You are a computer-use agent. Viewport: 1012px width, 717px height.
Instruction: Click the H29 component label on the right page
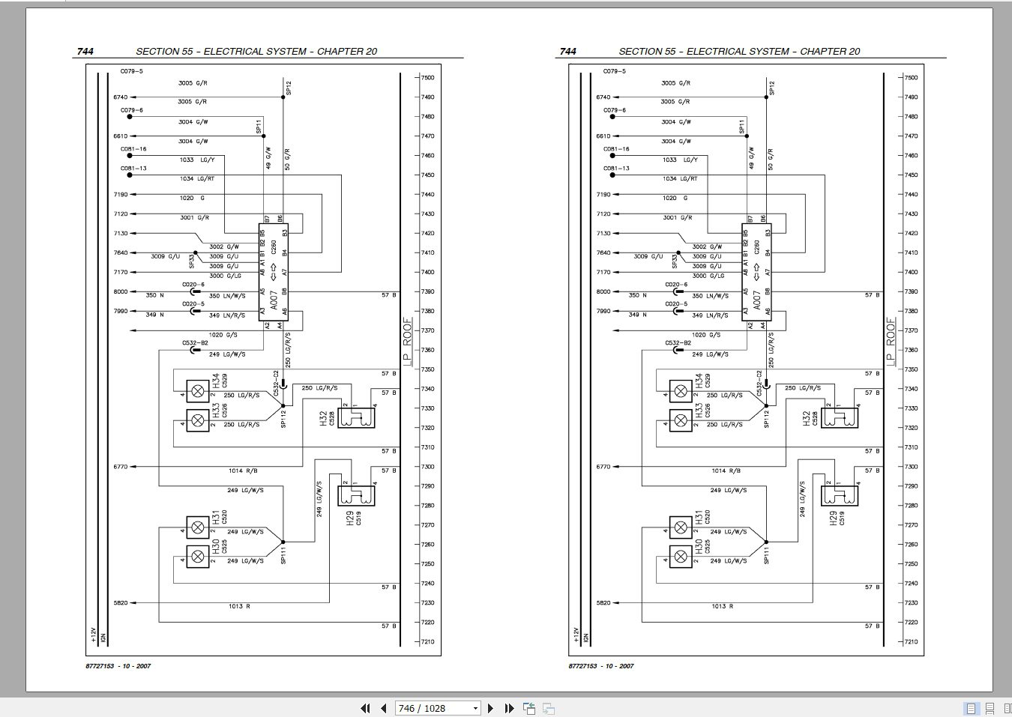[833, 518]
